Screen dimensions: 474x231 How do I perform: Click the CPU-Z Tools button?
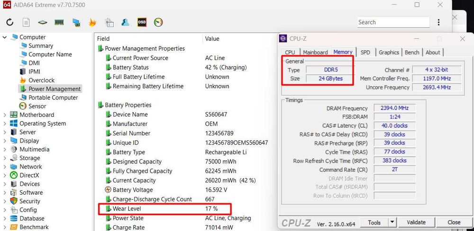374,222
